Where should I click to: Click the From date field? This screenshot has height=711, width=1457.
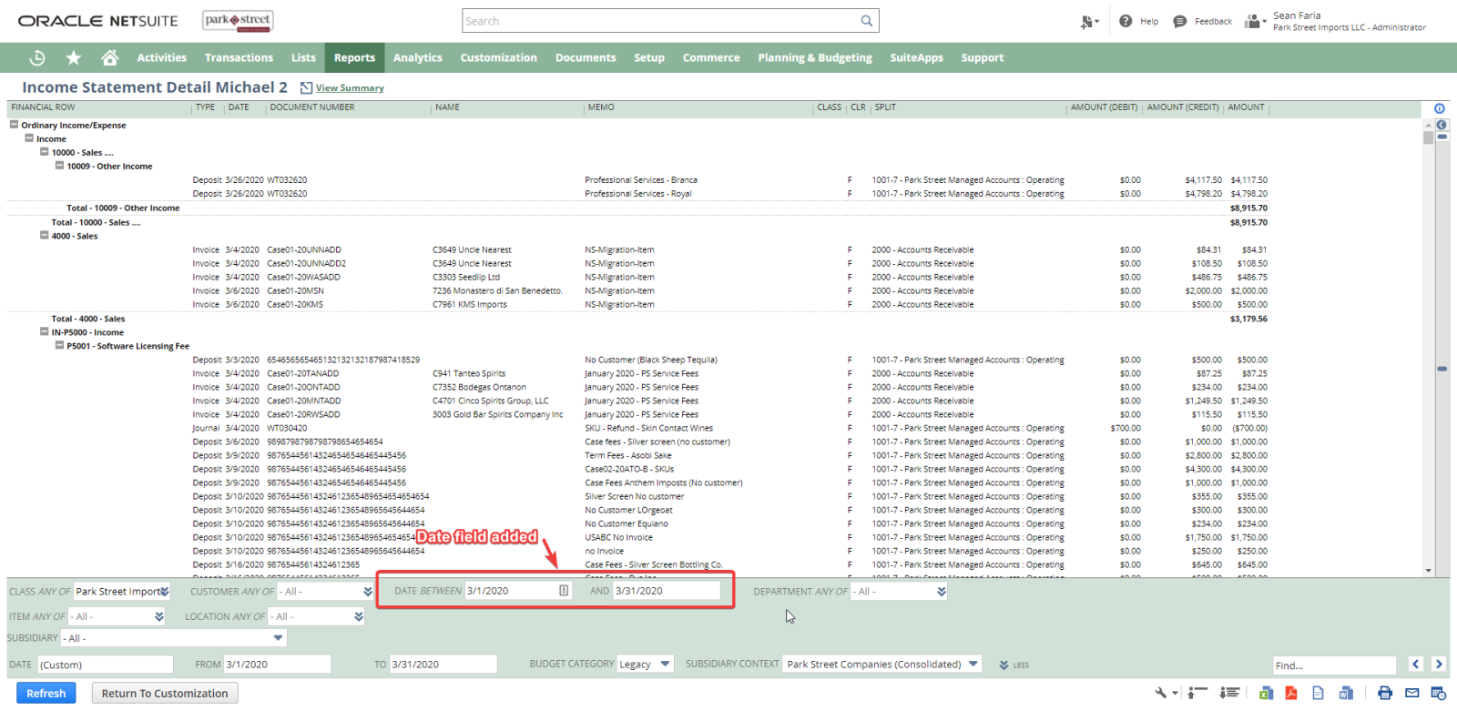(x=277, y=665)
